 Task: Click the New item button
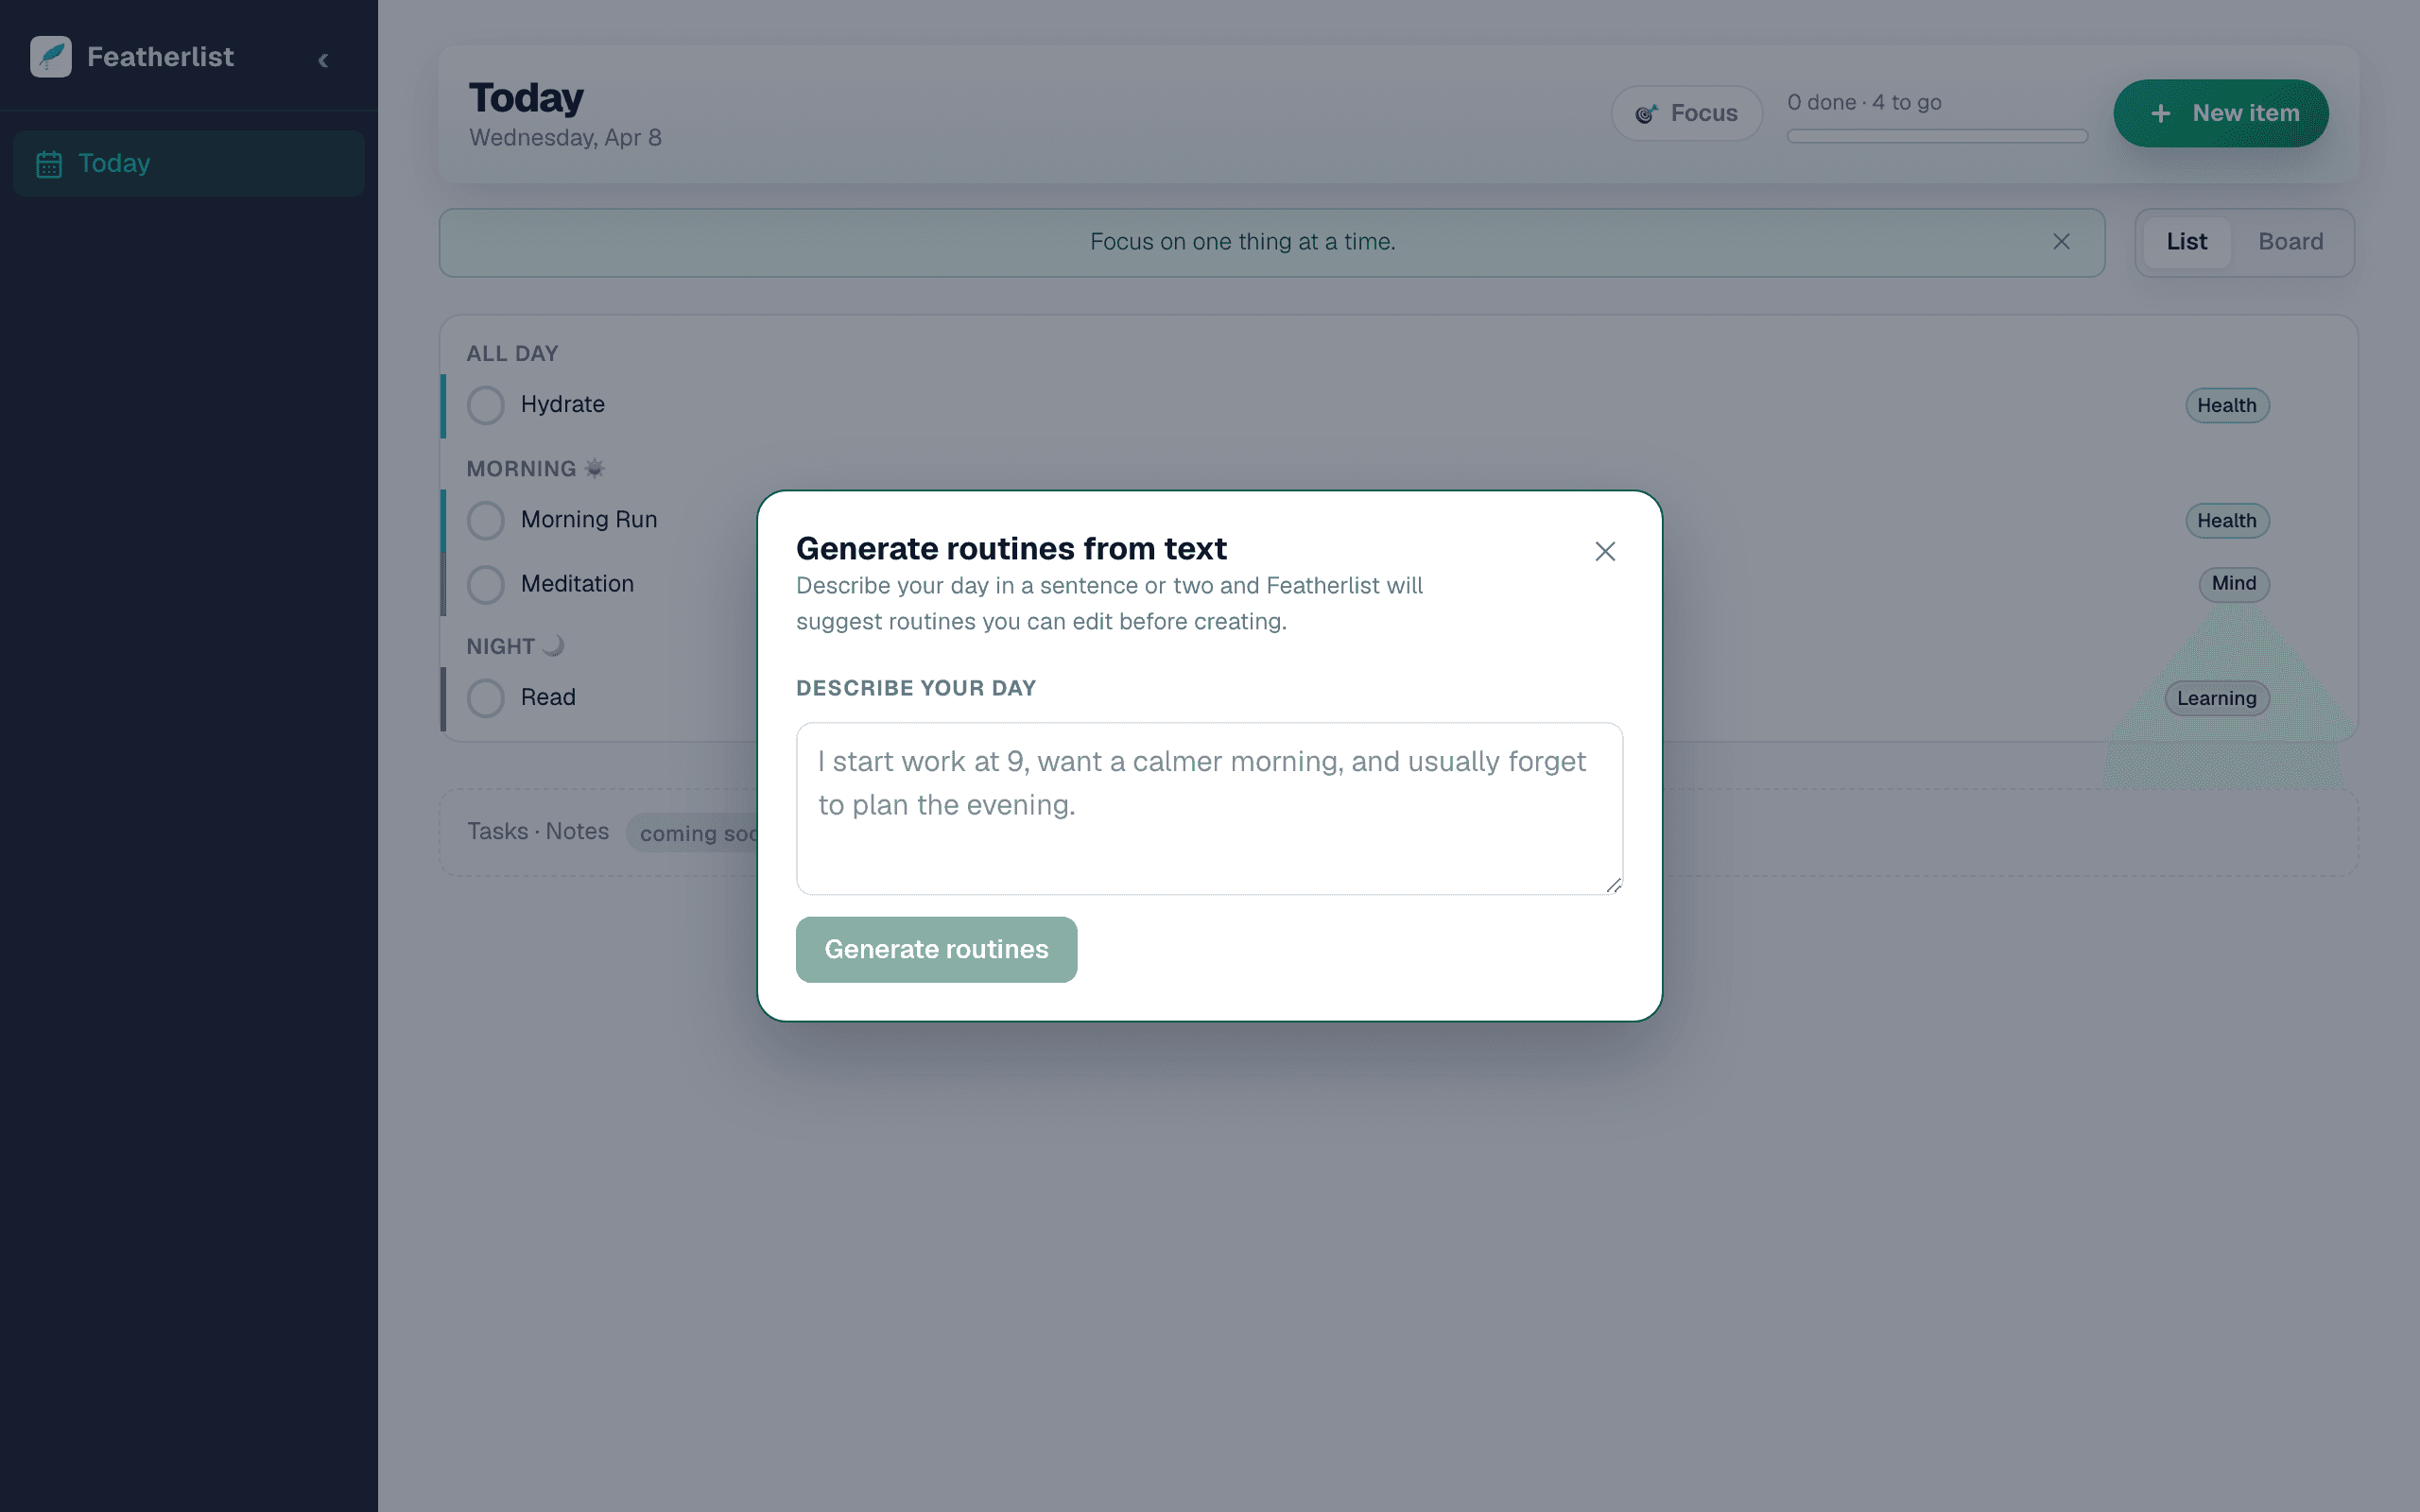click(x=2221, y=113)
